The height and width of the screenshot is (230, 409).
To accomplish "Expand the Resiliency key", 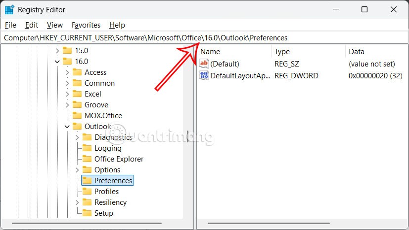I will (x=77, y=202).
